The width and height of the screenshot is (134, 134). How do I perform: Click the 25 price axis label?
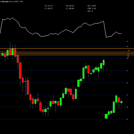click(x=127, y=119)
